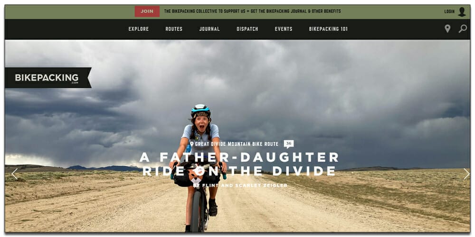Viewport: 475px width, 237px height.
Task: Open the EVENTS menu
Action: pos(284,29)
